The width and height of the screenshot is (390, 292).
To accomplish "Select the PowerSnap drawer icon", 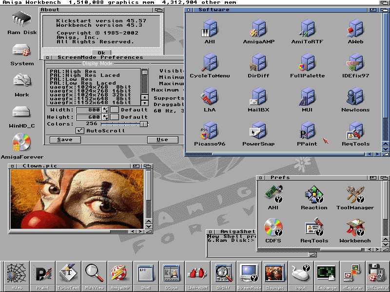I will coord(259,130).
